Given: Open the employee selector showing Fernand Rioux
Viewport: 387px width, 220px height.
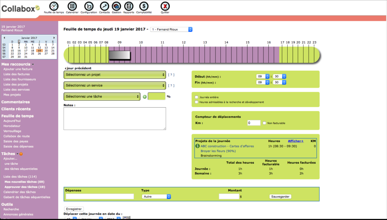Looking at the screenshot, I should [x=171, y=29].
